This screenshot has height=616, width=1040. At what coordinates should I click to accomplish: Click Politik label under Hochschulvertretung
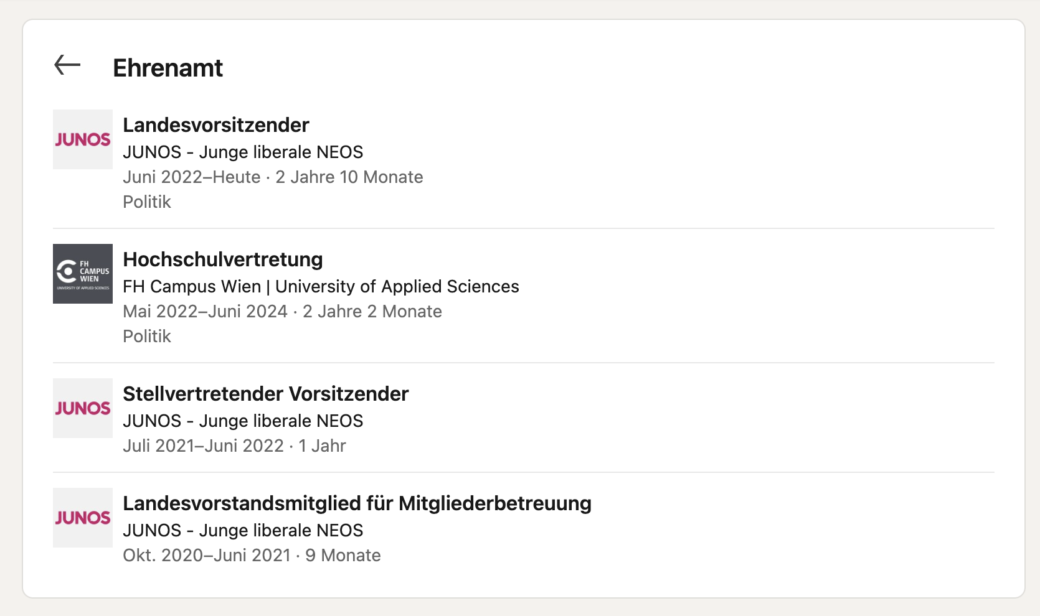coord(147,337)
